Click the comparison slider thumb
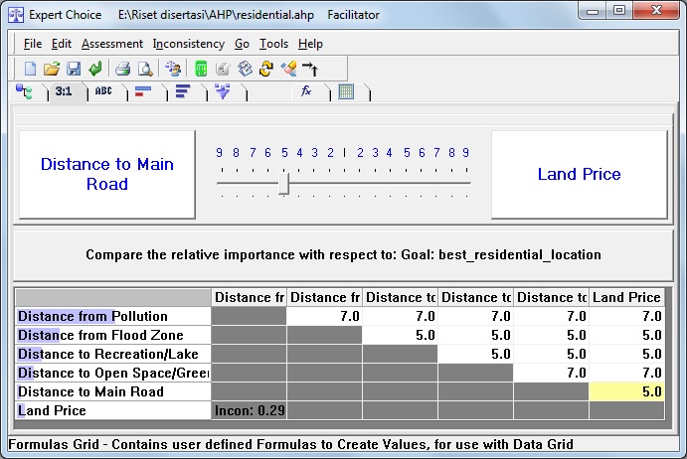 284,183
